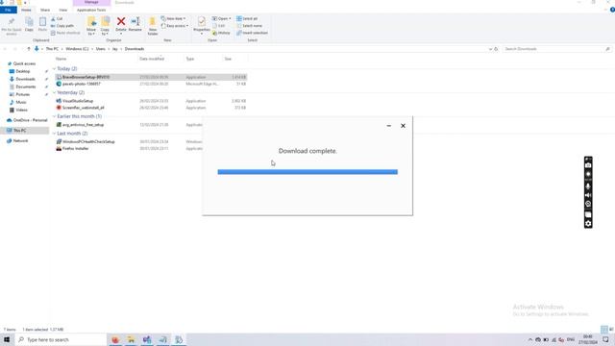Select Network in navigation pane
This screenshot has width=615, height=346.
coord(20,140)
